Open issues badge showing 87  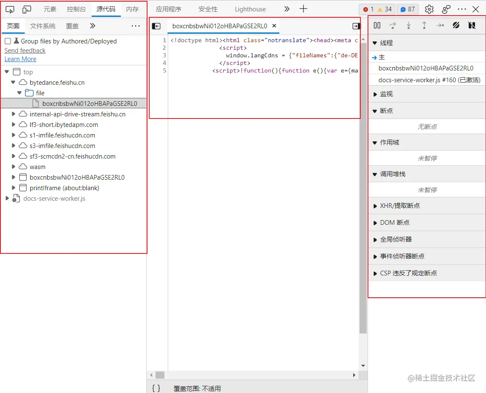pos(408,9)
